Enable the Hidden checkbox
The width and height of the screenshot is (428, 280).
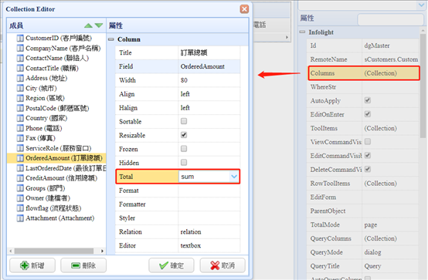[184, 163]
